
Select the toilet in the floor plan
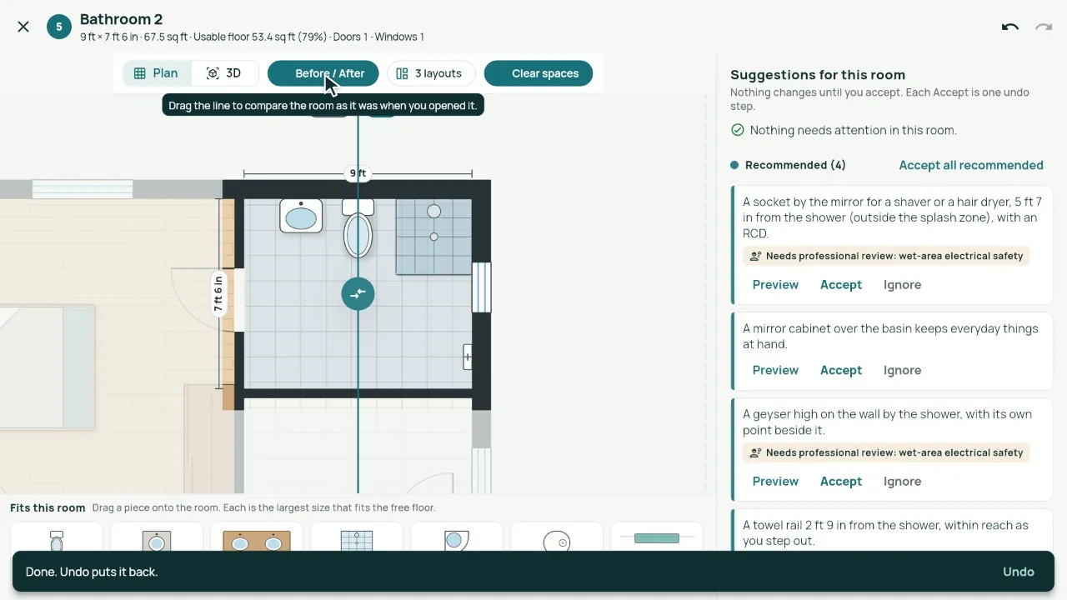point(358,228)
